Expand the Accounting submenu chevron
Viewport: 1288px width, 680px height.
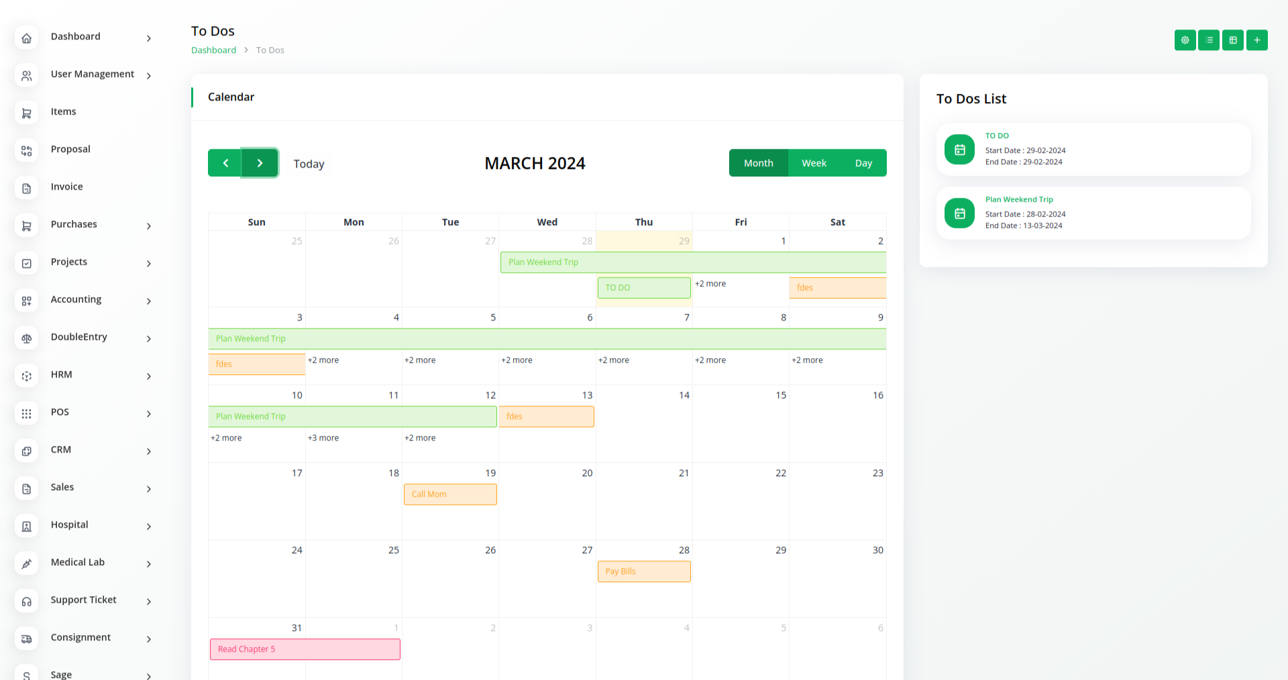(x=149, y=301)
